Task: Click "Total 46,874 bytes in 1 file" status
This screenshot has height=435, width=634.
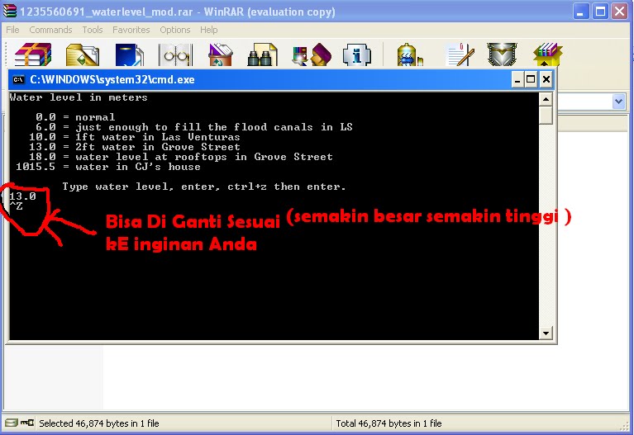Action: [389, 423]
